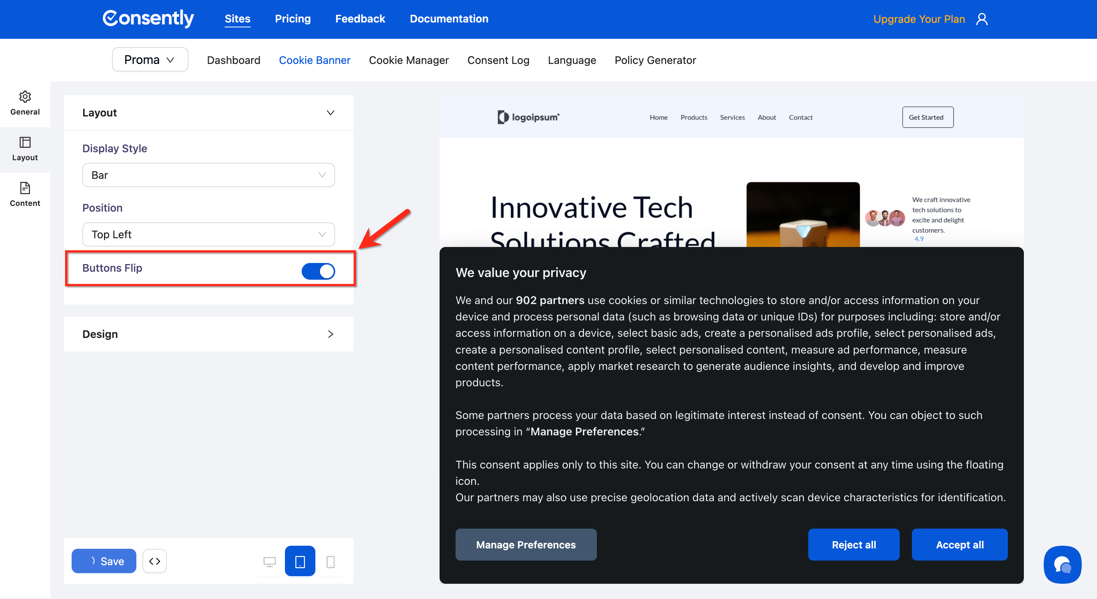Open the Display Style Bar dropdown
Viewport: 1097px width, 599px height.
click(x=208, y=175)
